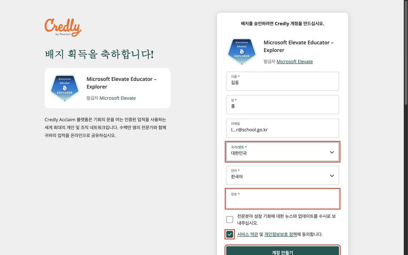Open the 서비스 약관 link

(248, 234)
